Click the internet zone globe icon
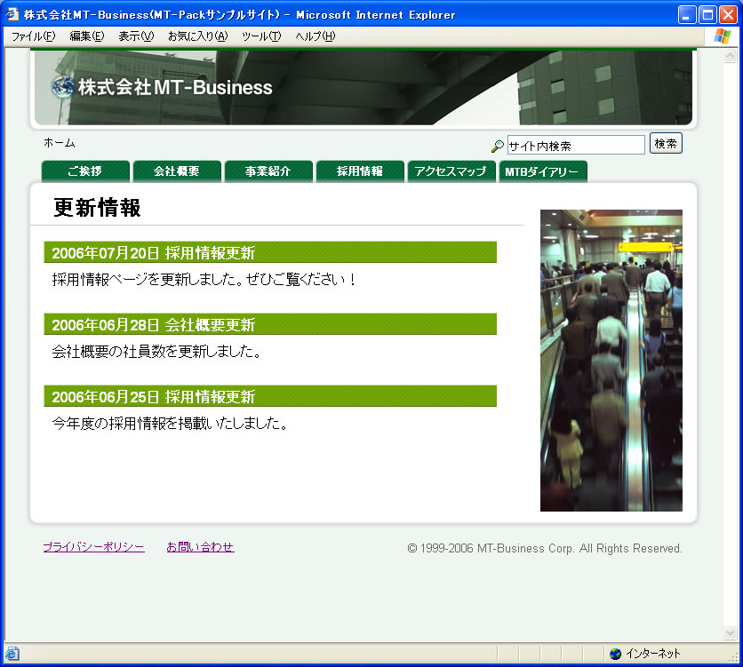This screenshot has height=667, width=743. (615, 654)
